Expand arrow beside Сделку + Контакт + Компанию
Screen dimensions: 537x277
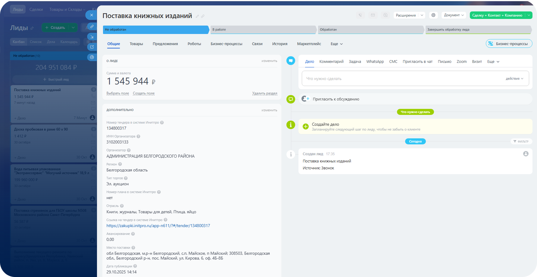pos(529,15)
